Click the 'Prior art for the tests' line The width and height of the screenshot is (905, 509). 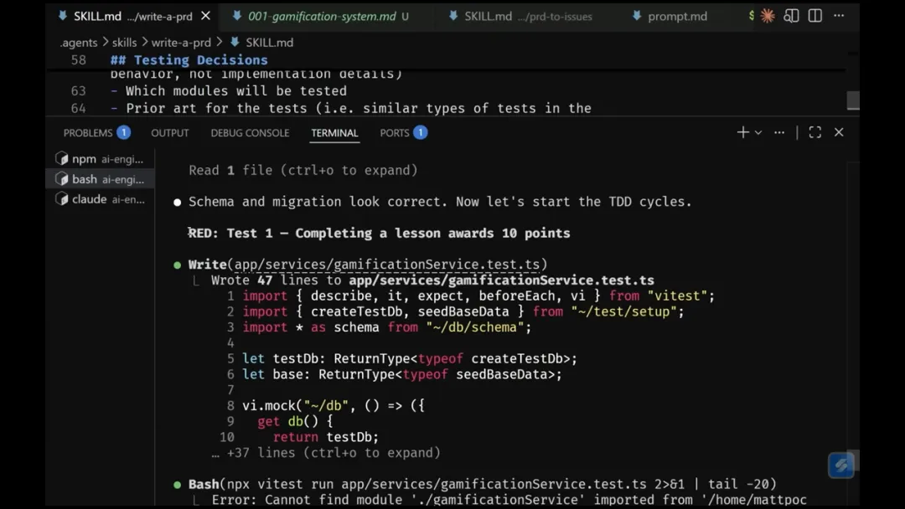(x=351, y=108)
